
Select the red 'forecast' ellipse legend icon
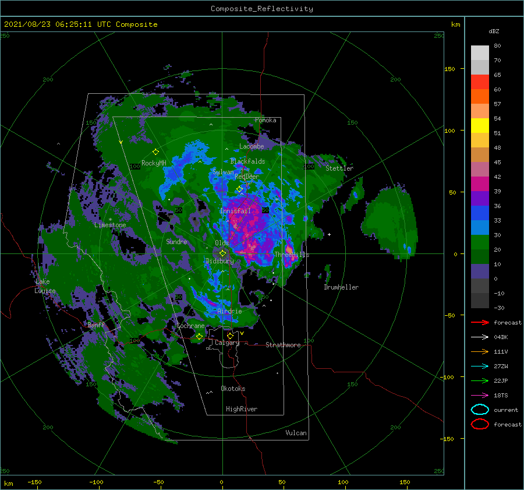[x=480, y=424]
